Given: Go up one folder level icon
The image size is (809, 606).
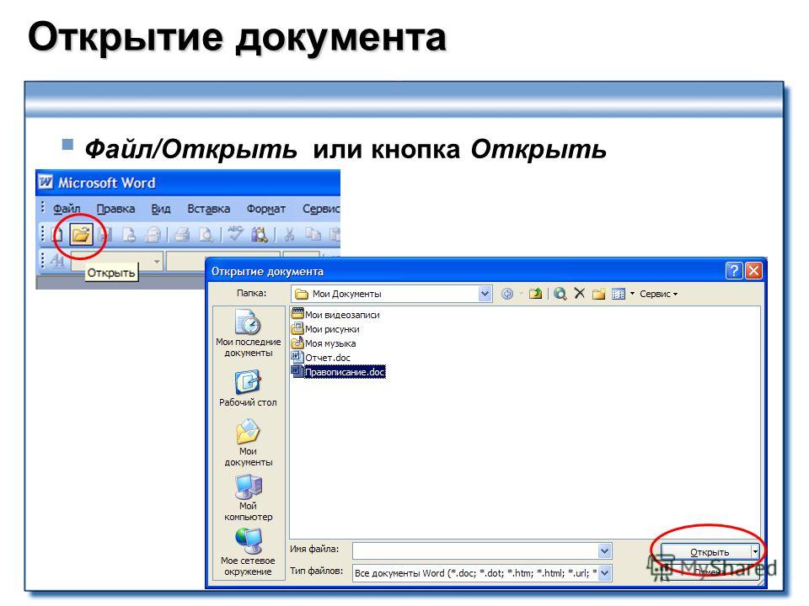Looking at the screenshot, I should coord(536,294).
